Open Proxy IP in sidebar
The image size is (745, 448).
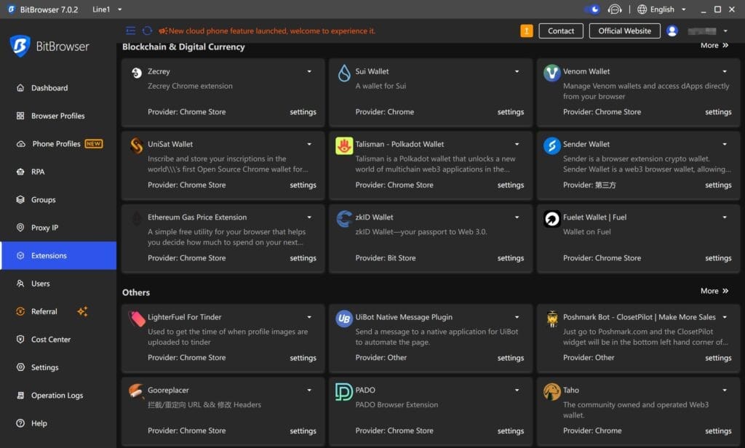58,228
